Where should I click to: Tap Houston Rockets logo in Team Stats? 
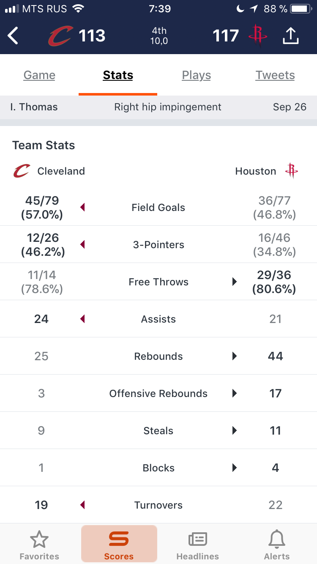tap(291, 171)
